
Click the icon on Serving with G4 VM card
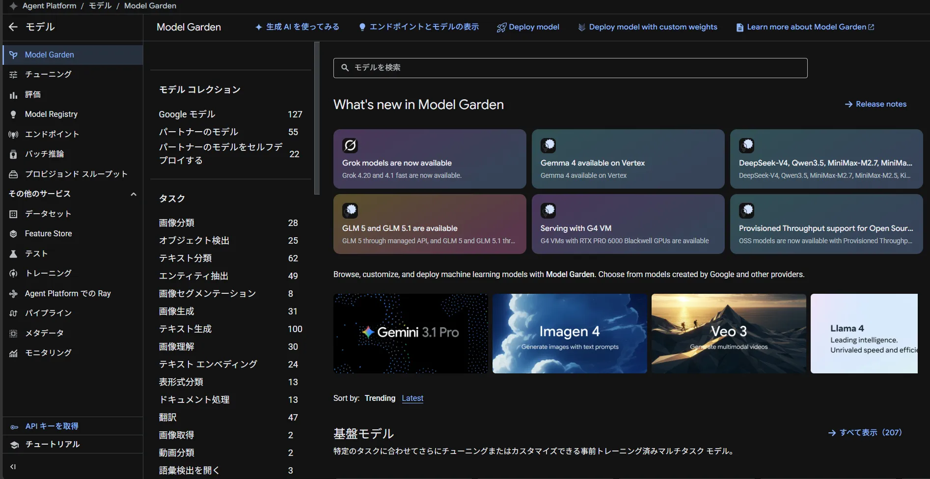(548, 211)
